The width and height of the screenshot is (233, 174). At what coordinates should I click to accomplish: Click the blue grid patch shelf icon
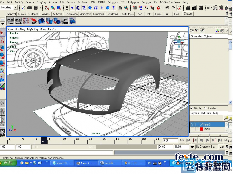[72, 21]
